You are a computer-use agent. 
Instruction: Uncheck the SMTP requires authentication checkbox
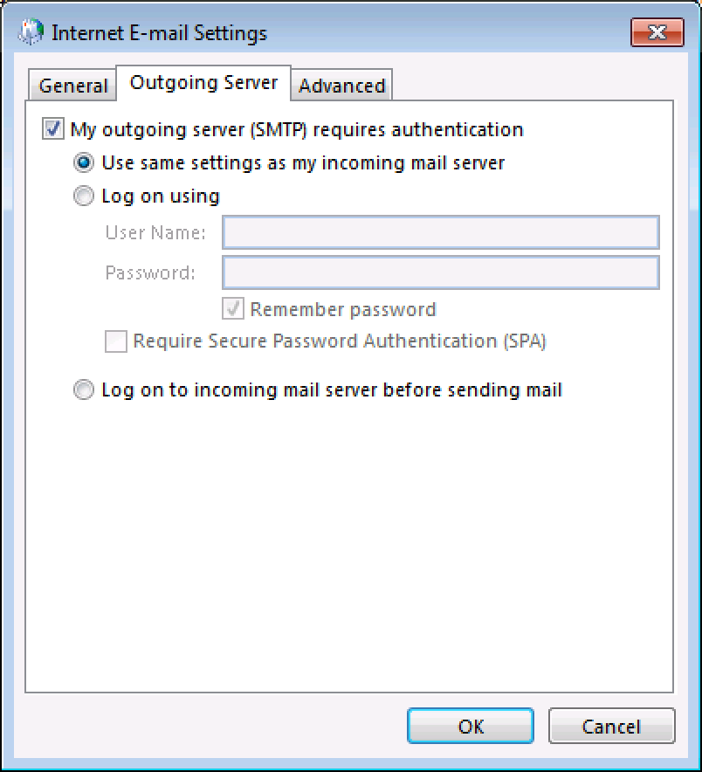[52, 129]
